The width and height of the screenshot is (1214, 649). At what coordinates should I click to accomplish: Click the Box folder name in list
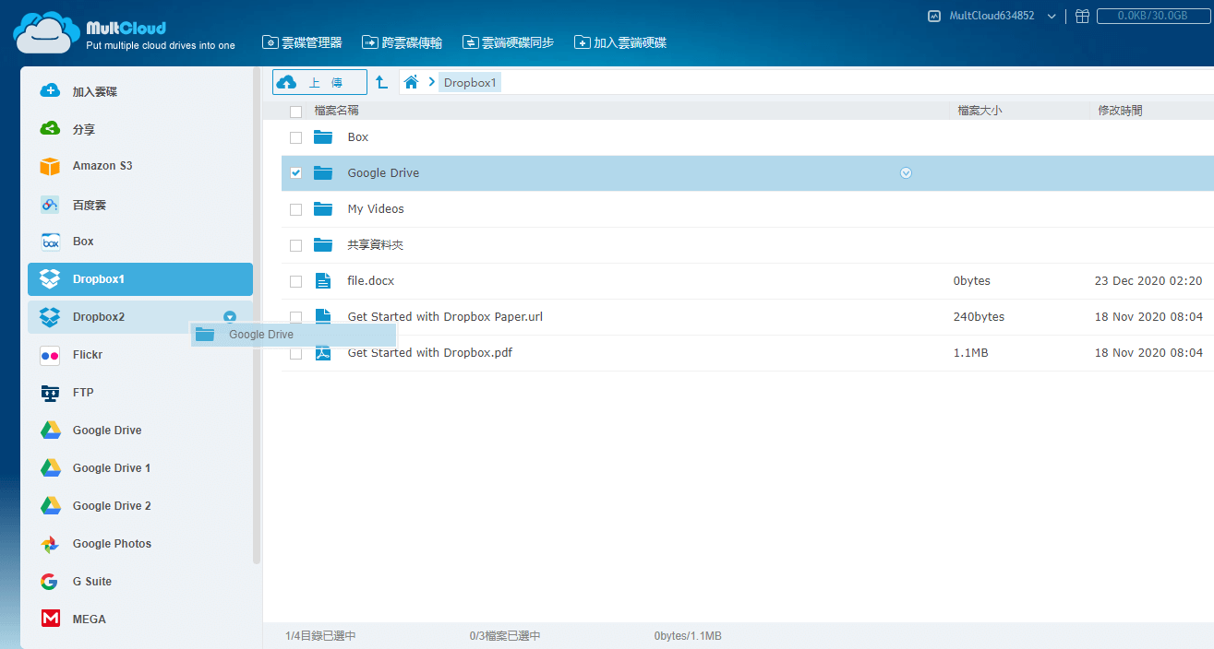(358, 137)
